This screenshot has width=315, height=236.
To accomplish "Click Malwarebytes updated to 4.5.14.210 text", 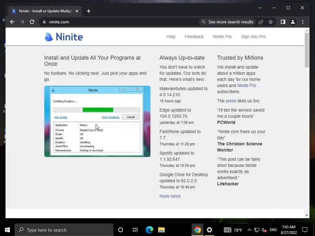I will tap(183, 92).
